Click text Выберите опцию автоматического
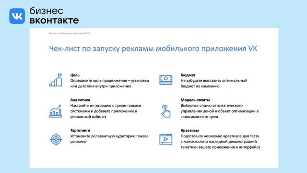 [212, 106]
